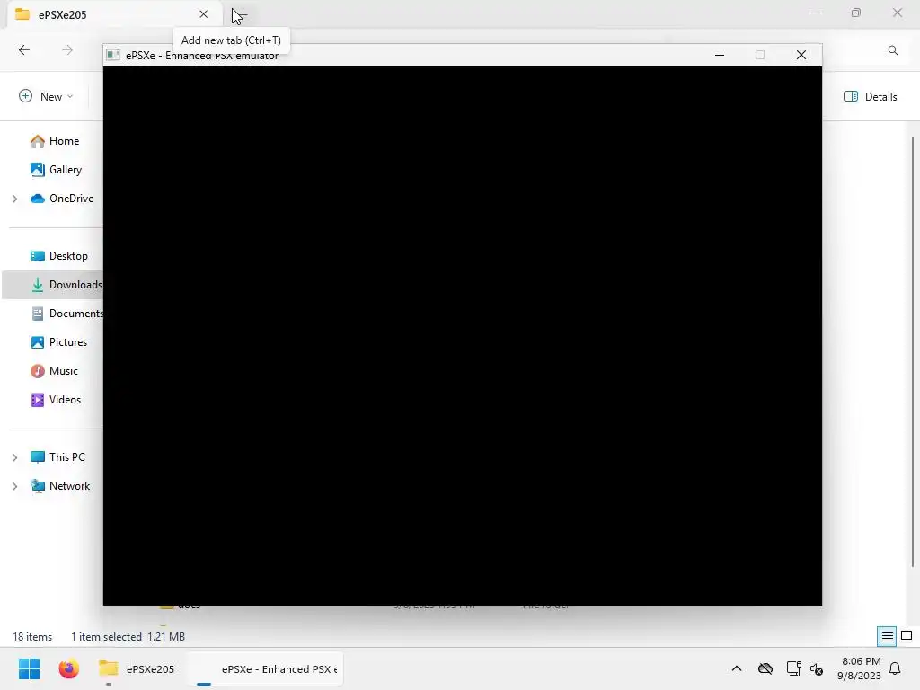Viewport: 920px width, 690px height.
Task: Open the network display tray icon
Action: pos(794,668)
